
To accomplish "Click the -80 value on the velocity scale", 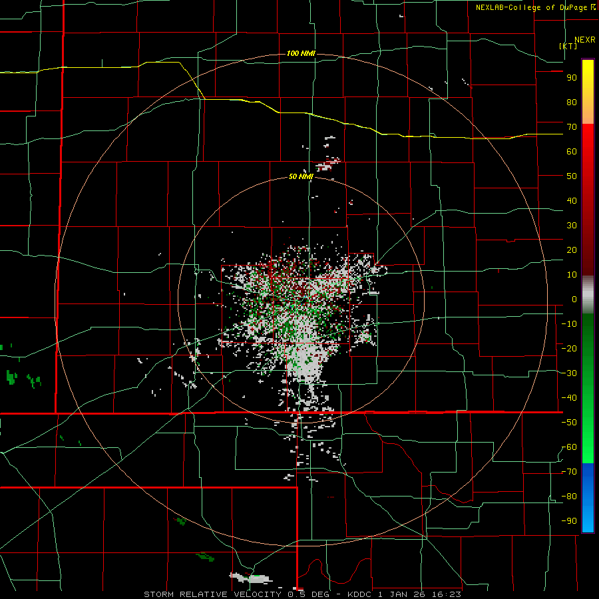I will click(x=569, y=497).
